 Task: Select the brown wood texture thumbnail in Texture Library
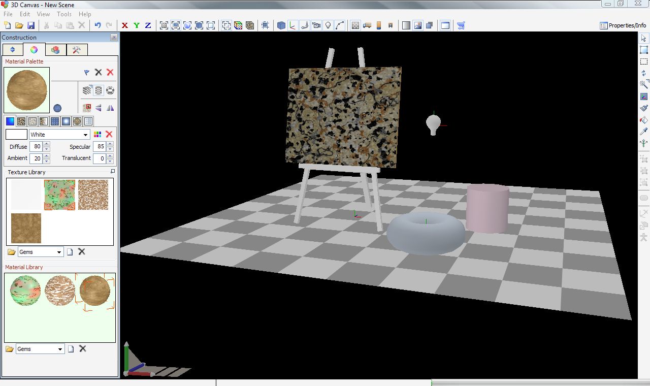click(26, 228)
